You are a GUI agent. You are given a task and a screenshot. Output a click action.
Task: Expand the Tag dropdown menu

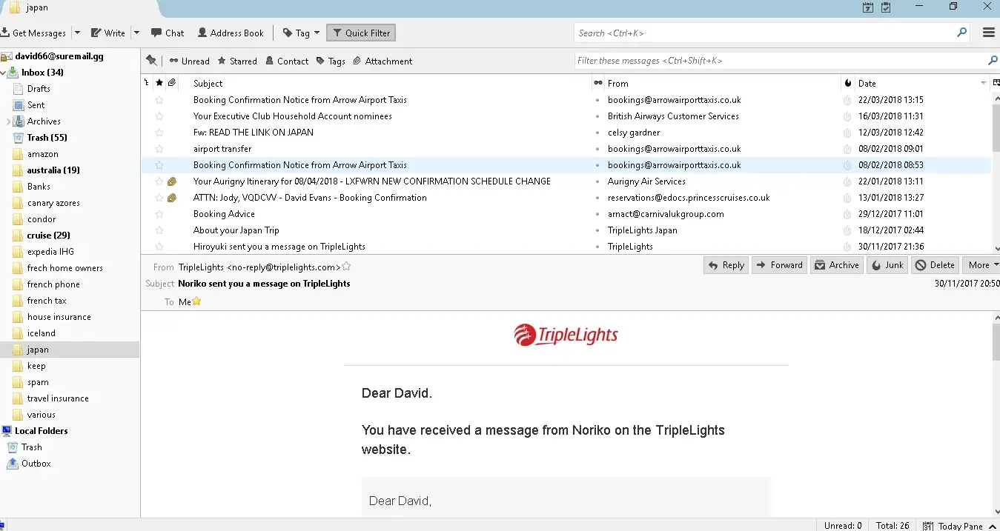(x=317, y=33)
